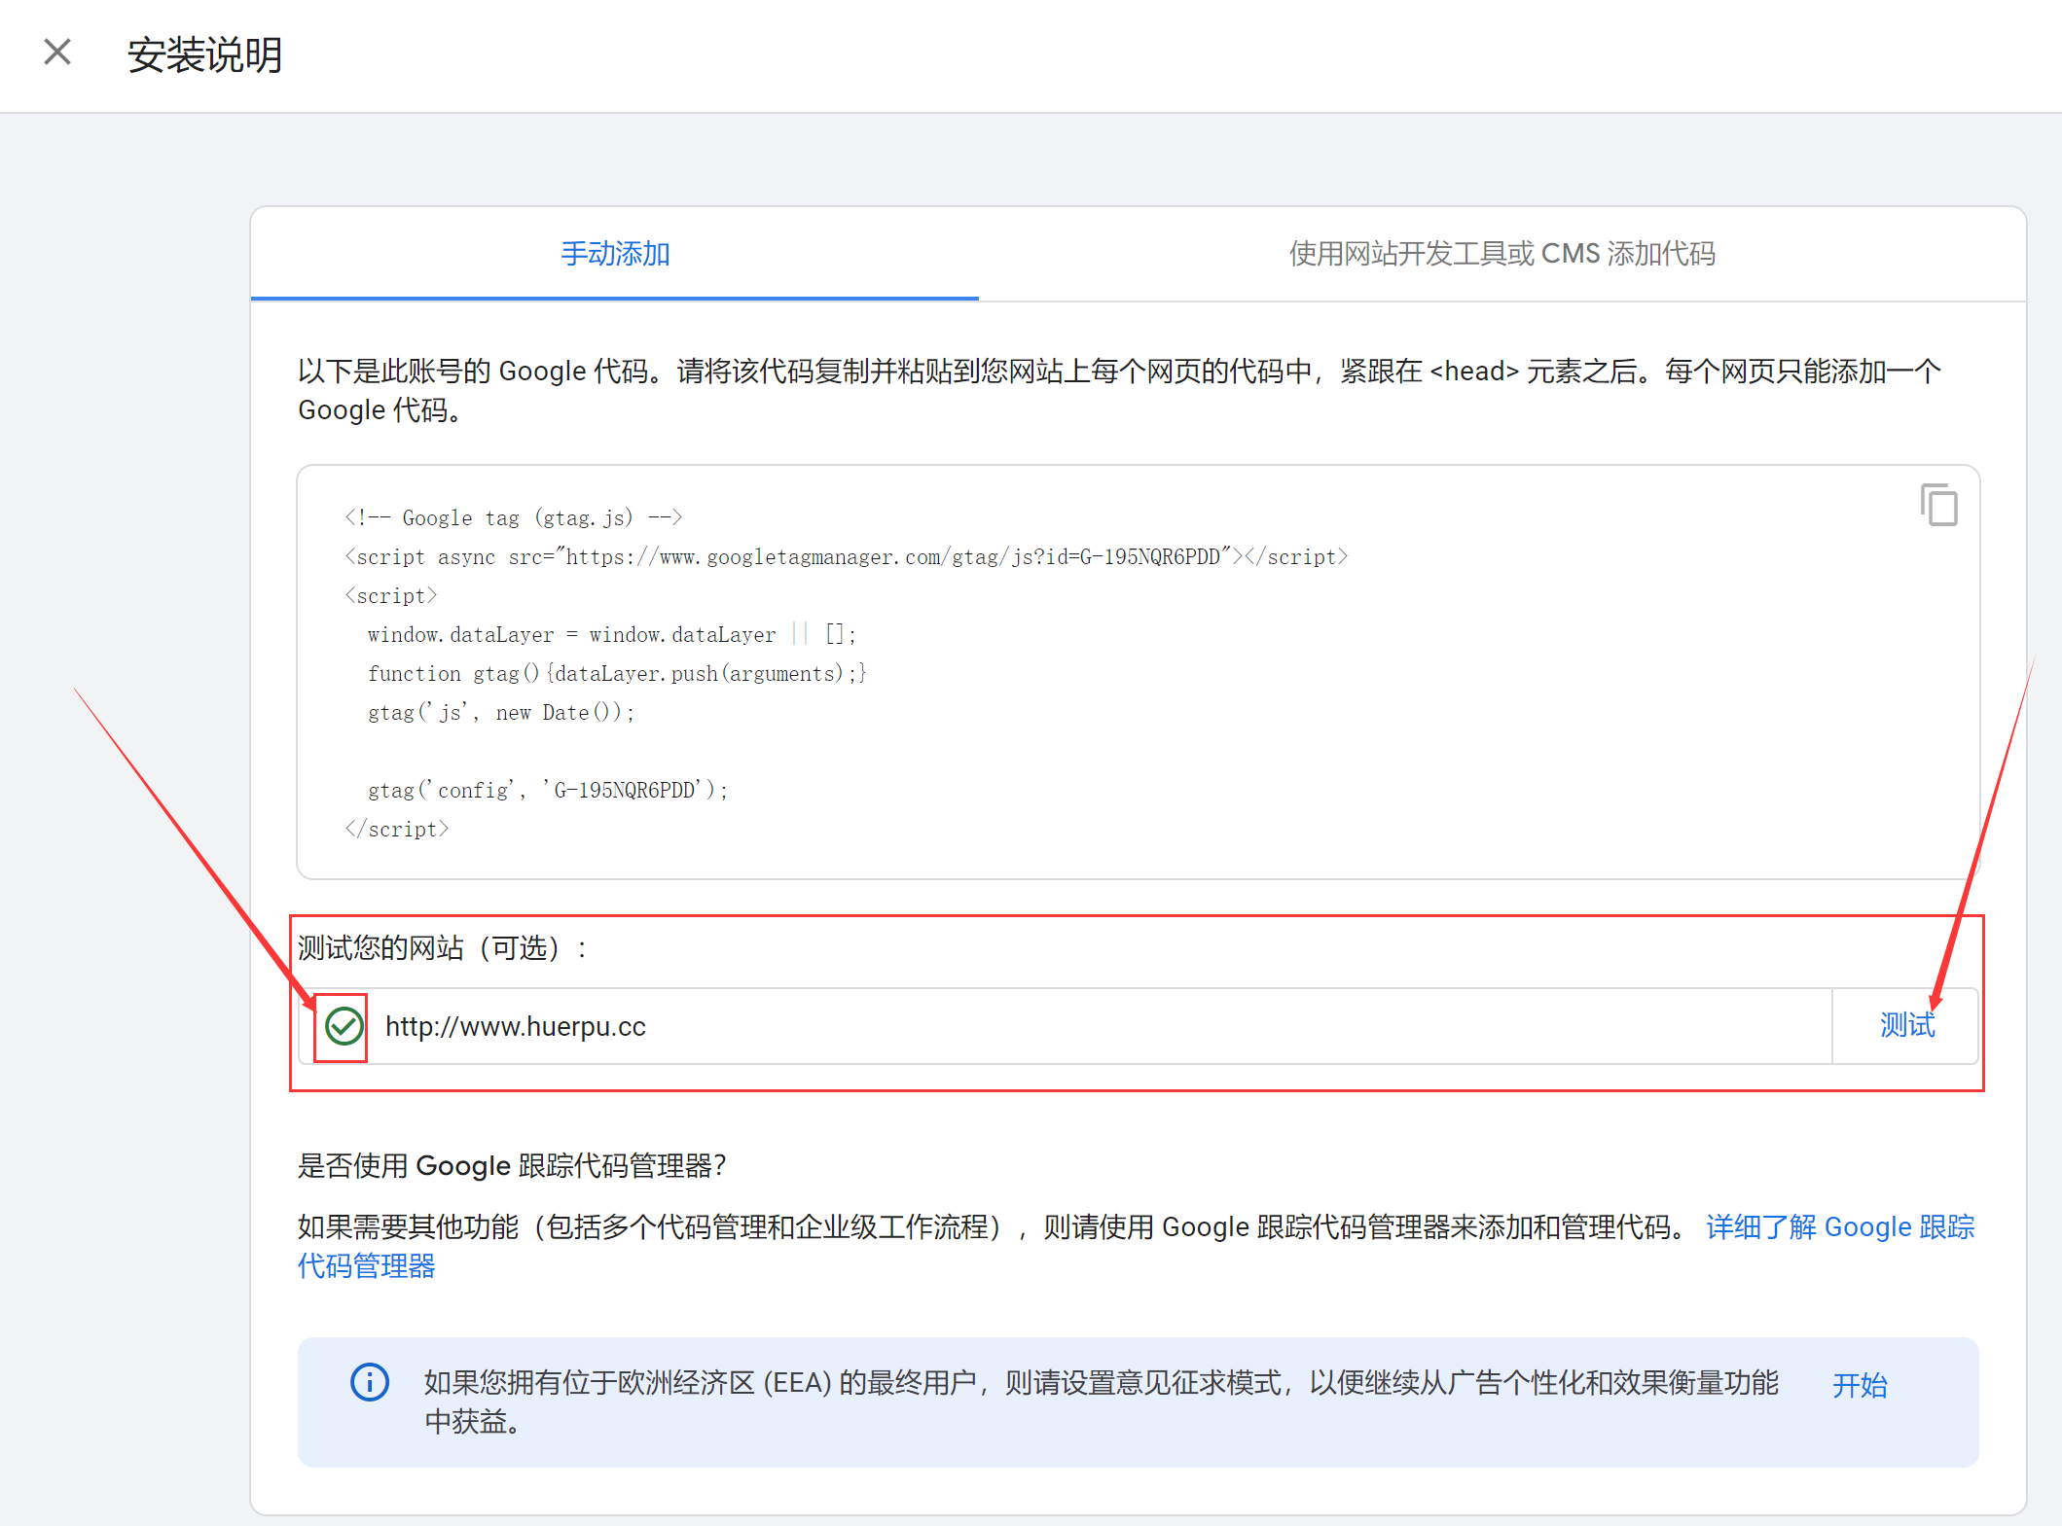Click the Google tag comment line

tap(513, 517)
